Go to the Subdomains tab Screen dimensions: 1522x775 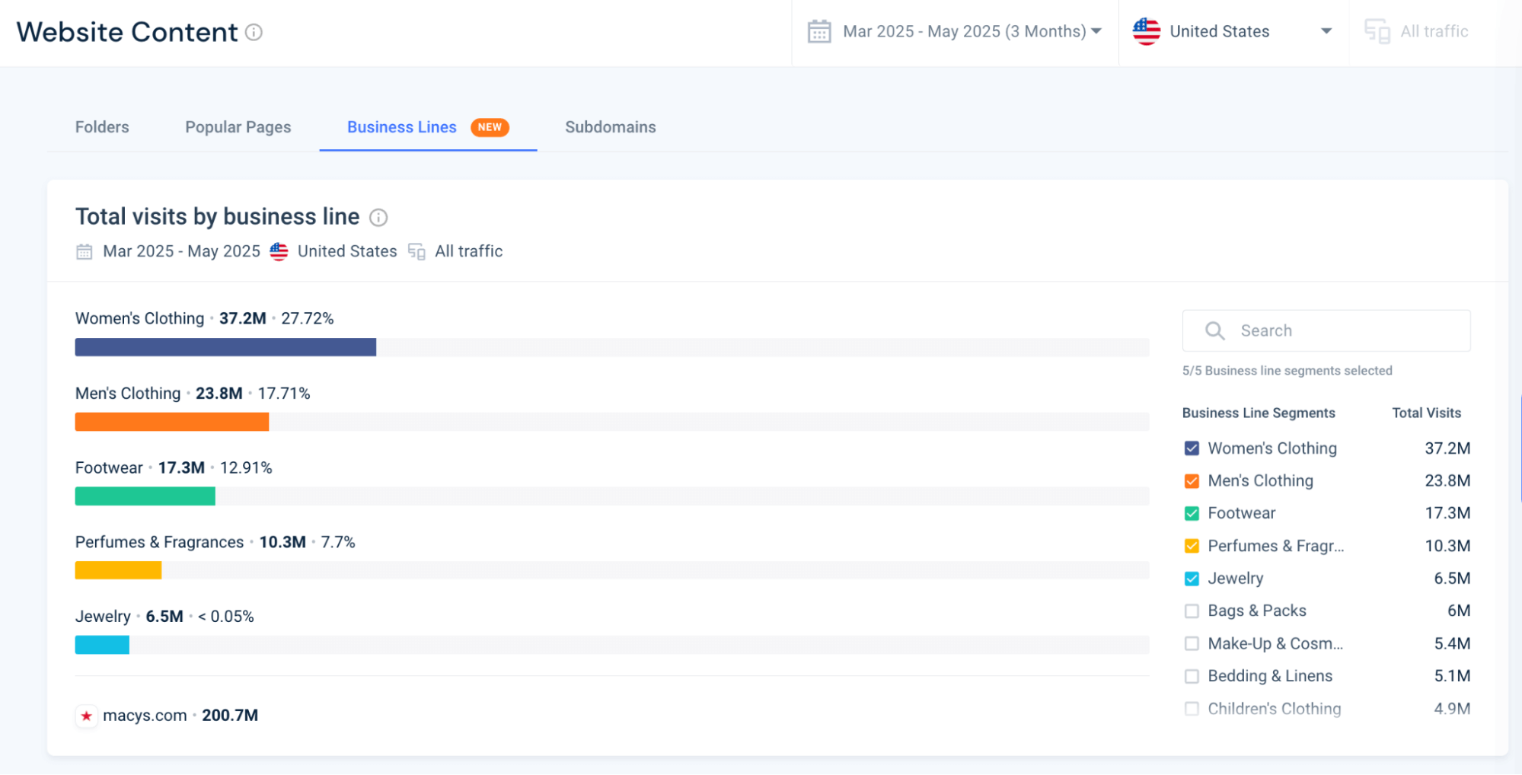pyautogui.click(x=610, y=127)
